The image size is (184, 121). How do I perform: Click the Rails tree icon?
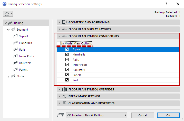[x=15, y=50]
